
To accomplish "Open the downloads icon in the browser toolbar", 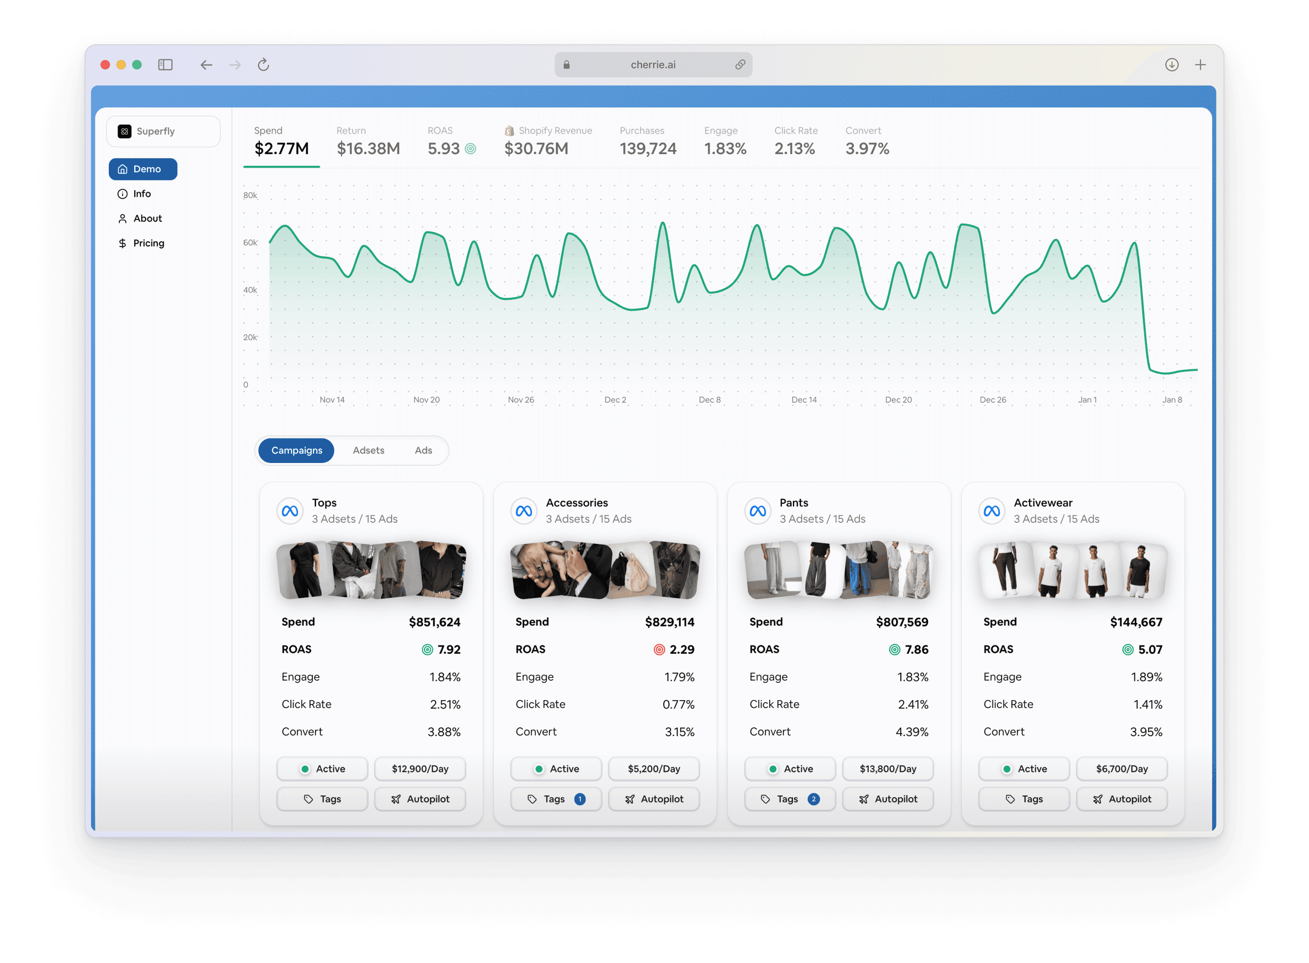I will pyautogui.click(x=1172, y=65).
